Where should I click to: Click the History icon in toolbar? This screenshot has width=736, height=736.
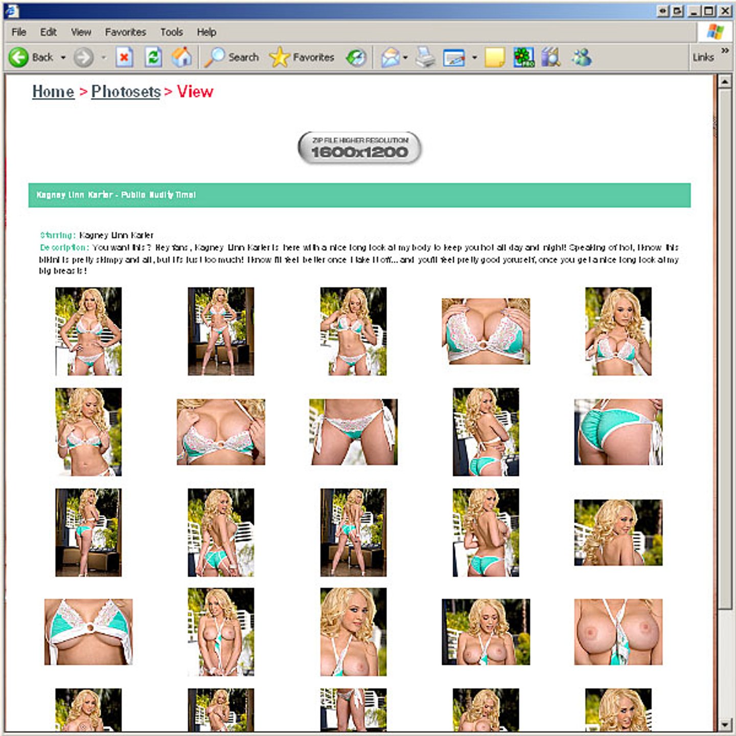pyautogui.click(x=356, y=57)
